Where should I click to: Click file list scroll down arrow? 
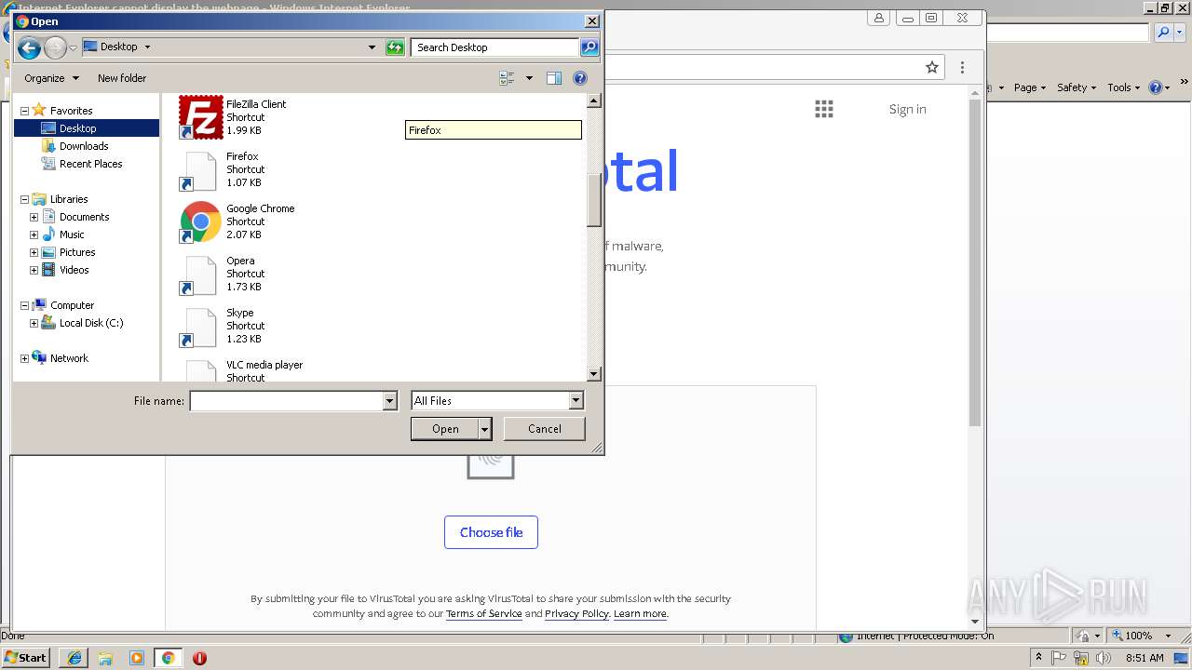[x=594, y=374]
